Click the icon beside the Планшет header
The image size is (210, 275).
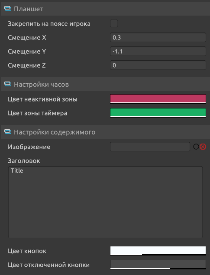pyautogui.click(x=8, y=9)
